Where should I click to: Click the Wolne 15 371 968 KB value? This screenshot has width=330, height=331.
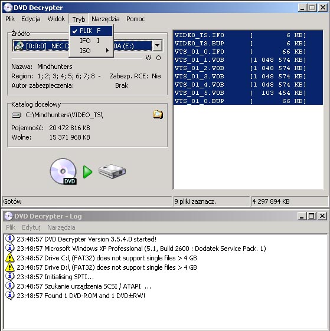pos(70,137)
